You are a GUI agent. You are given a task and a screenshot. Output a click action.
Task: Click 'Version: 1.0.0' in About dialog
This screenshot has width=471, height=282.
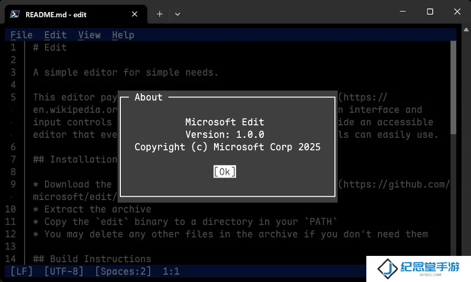(x=225, y=135)
